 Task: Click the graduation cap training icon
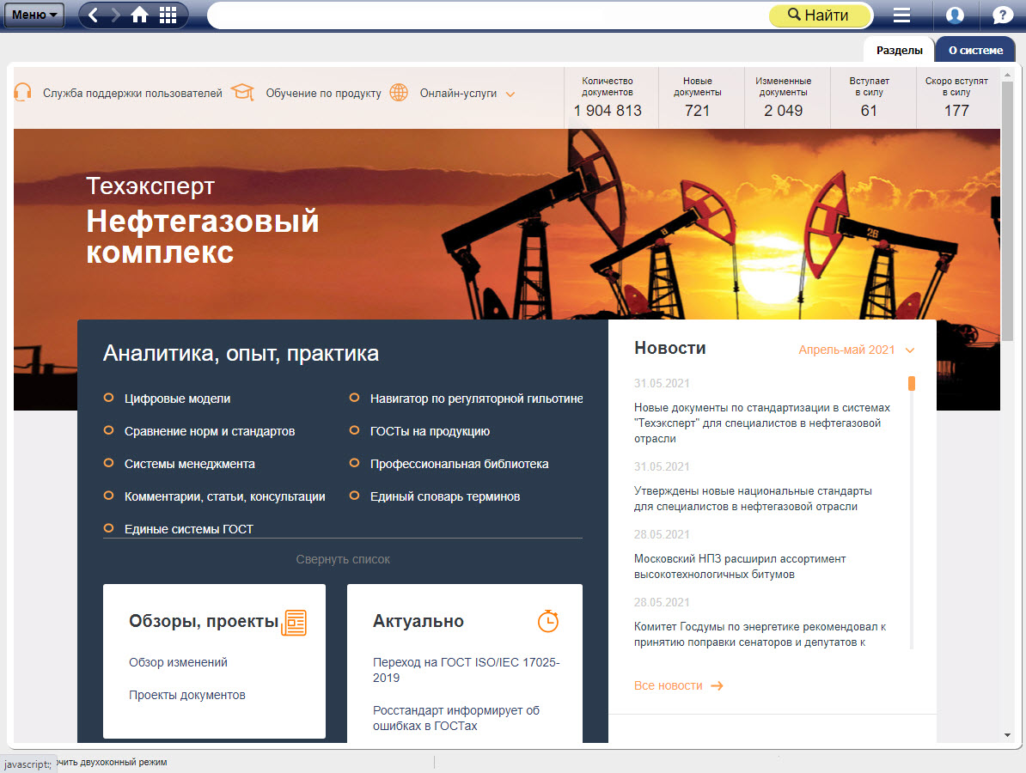242,92
